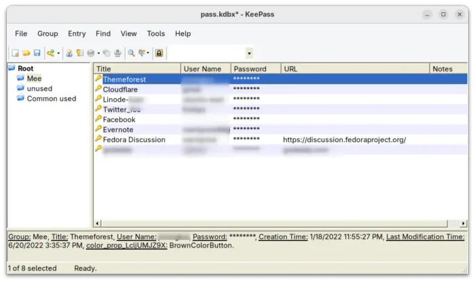
Task: Select the Fedora Discussion entry
Action: pos(134,139)
